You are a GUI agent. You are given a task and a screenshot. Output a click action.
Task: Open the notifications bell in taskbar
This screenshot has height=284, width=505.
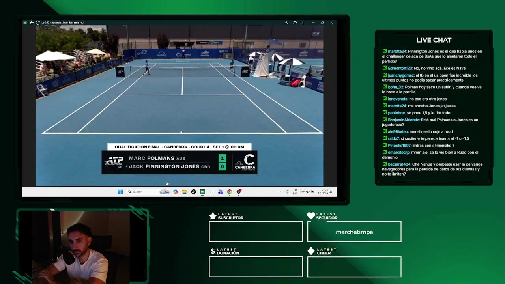[331, 192]
